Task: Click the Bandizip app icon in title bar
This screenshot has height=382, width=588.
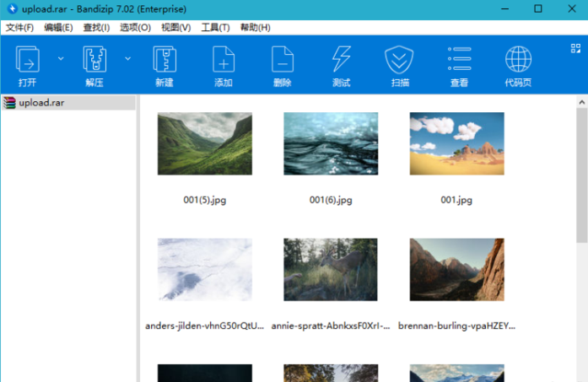Action: (x=13, y=8)
